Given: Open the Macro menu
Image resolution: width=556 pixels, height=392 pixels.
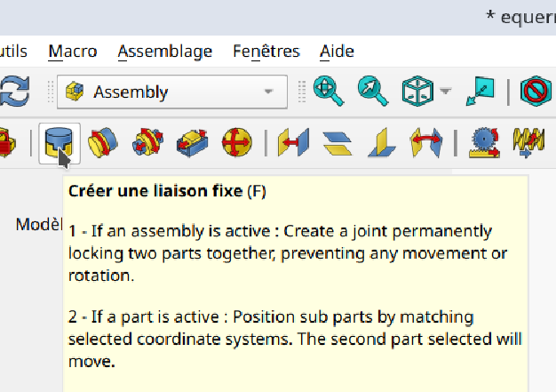Looking at the screenshot, I should click(x=73, y=51).
